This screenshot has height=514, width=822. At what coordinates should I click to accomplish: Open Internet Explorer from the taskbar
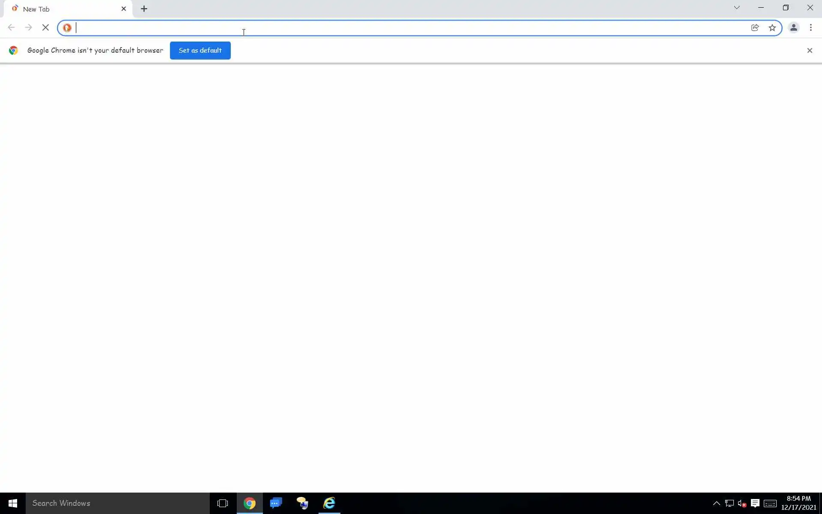[x=329, y=503]
